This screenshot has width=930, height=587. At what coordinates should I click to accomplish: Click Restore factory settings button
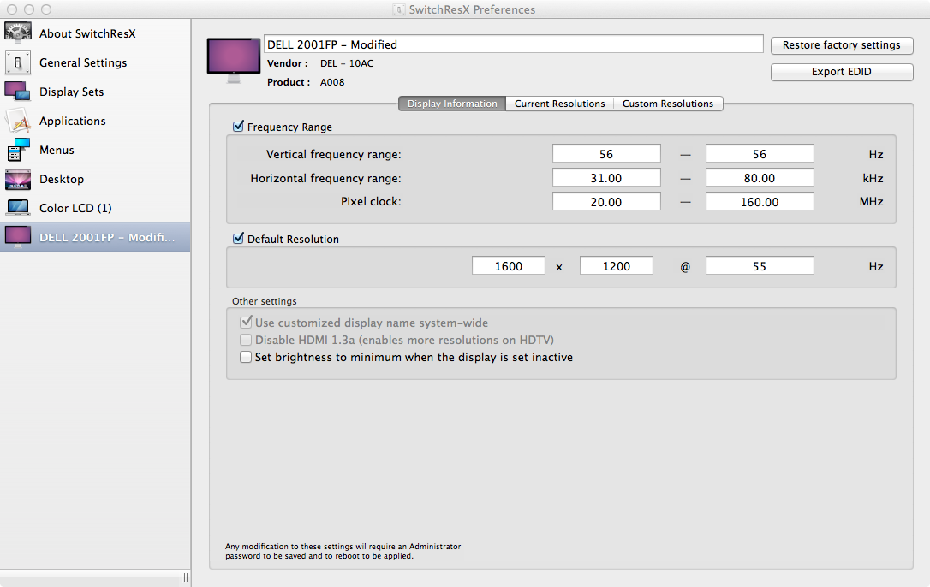click(842, 45)
